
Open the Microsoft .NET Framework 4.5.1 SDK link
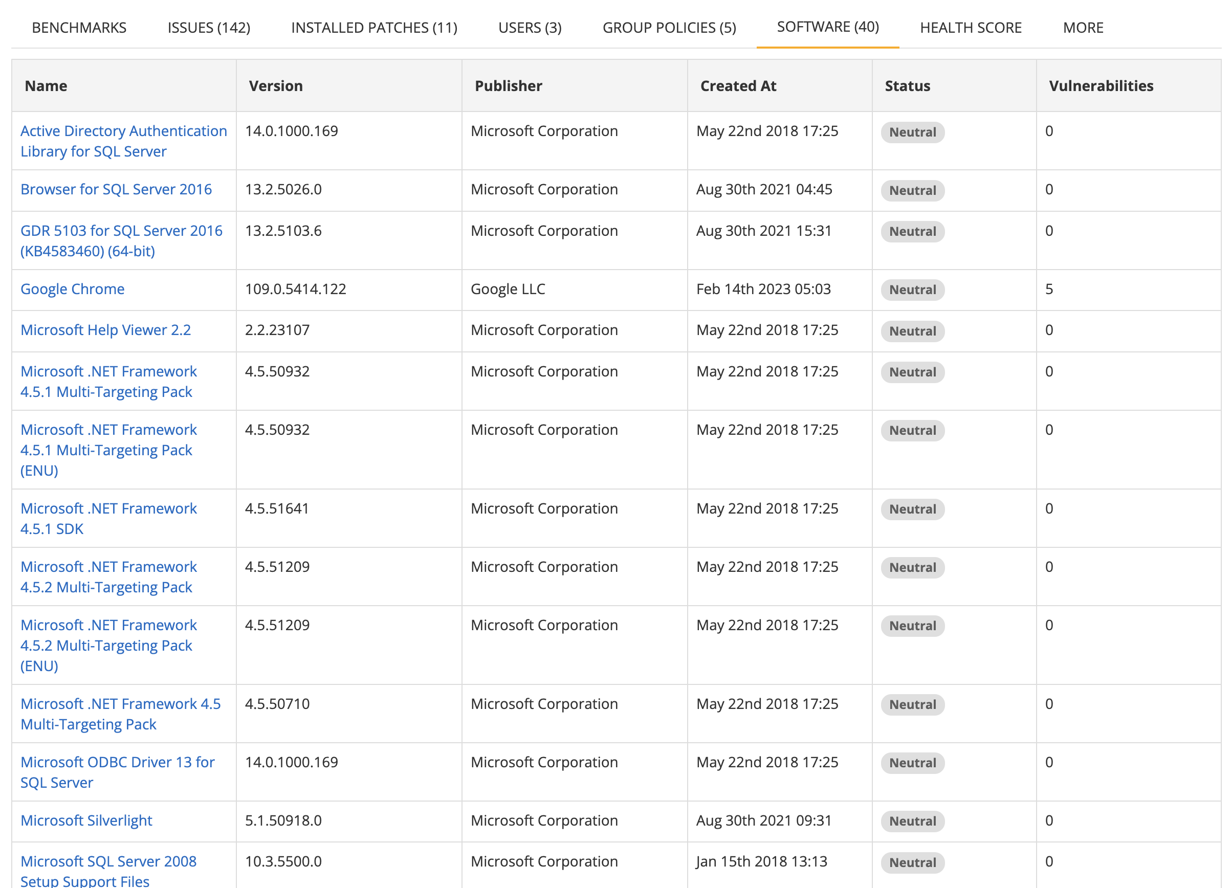tap(108, 518)
